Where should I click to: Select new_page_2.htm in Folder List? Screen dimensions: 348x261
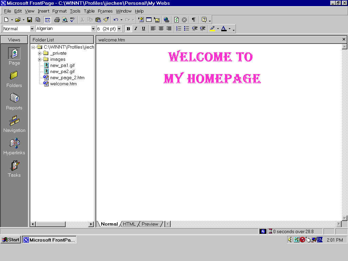coord(67,78)
